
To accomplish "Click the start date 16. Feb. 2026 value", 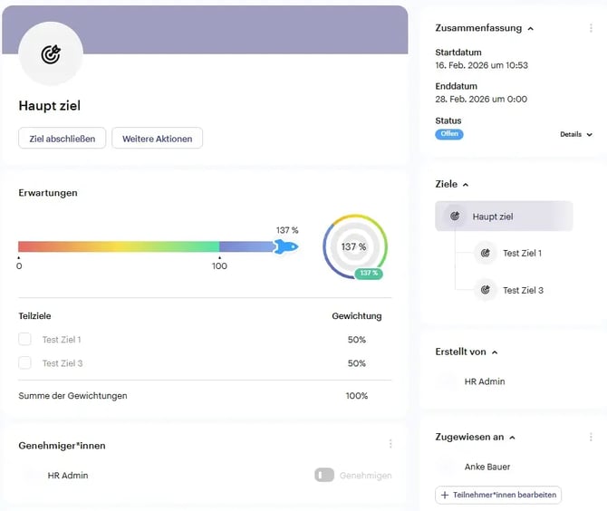I will pyautogui.click(x=481, y=65).
